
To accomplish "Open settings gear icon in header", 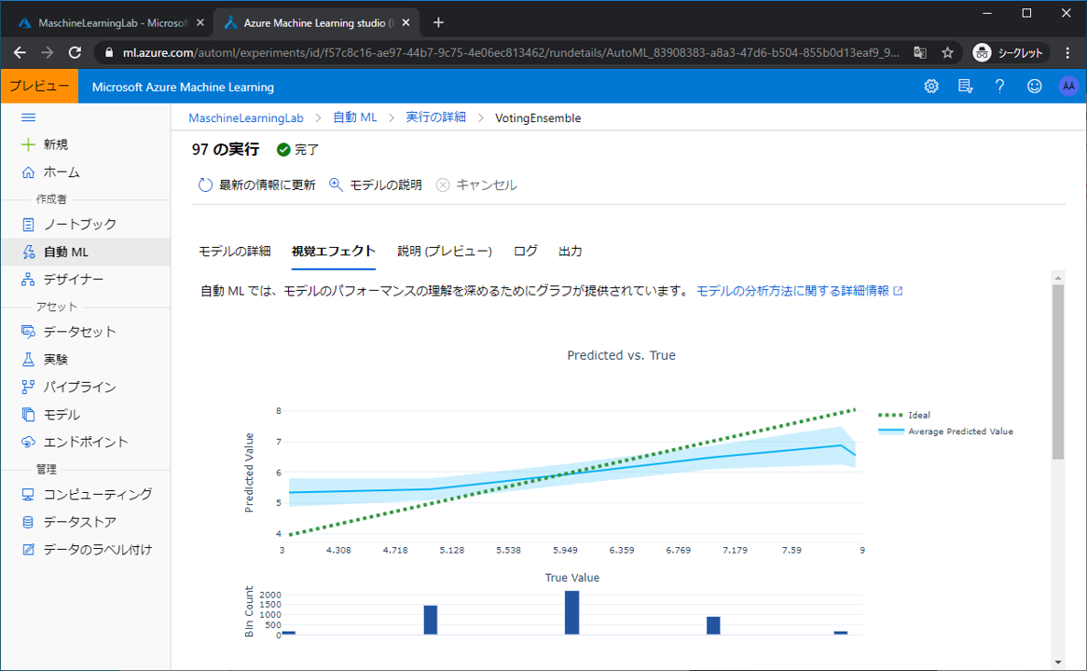I will [x=930, y=87].
